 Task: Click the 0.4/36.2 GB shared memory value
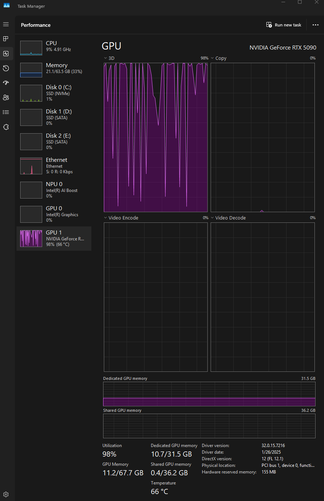169,473
